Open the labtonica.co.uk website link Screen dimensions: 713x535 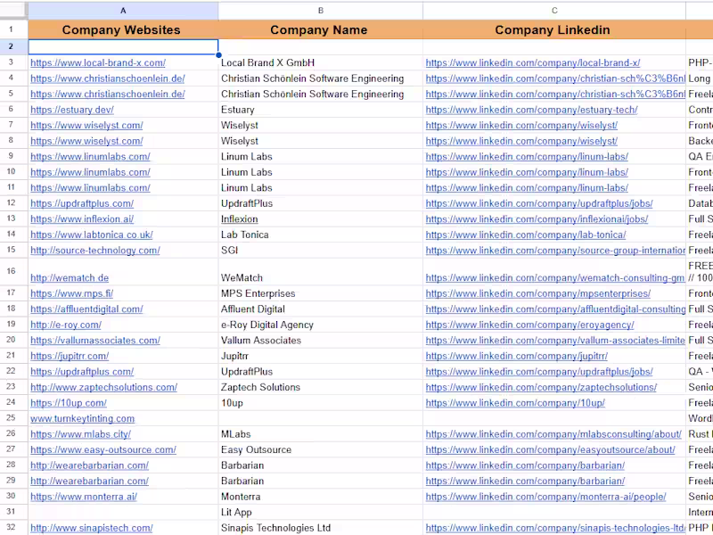pyautogui.click(x=92, y=235)
